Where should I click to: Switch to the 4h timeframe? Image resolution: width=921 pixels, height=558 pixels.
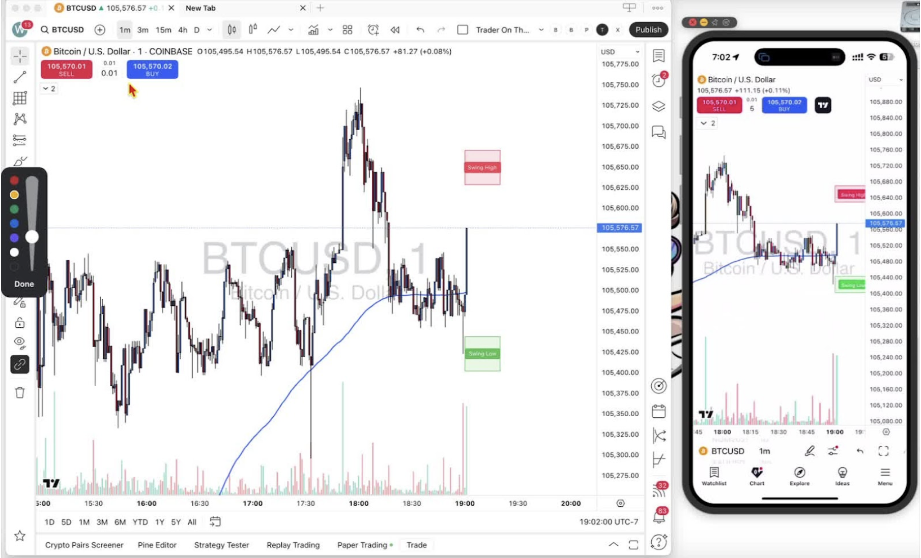[183, 30]
